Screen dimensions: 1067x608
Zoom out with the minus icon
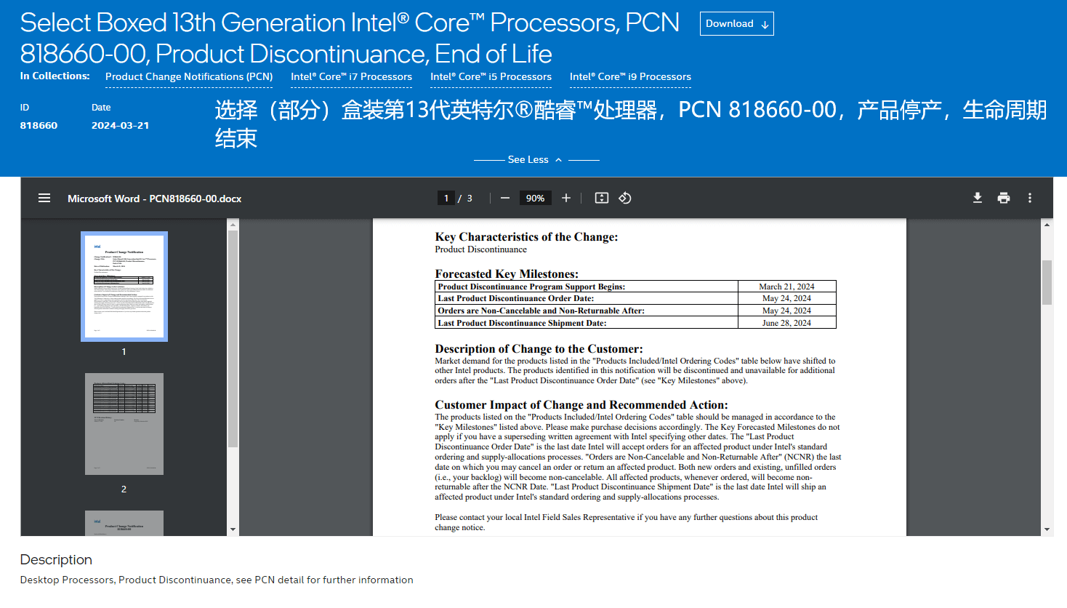coord(505,198)
